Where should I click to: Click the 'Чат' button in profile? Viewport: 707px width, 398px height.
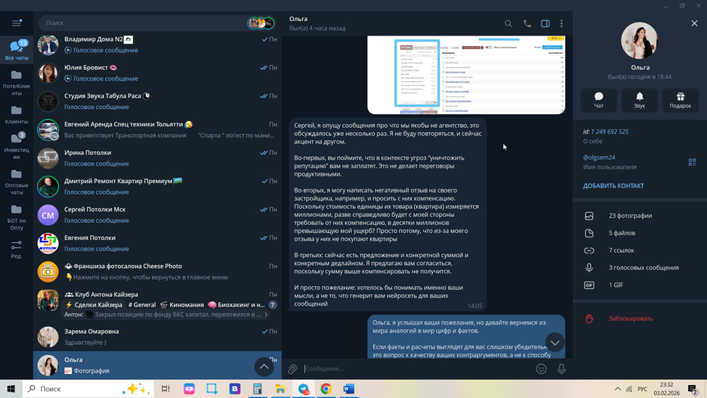click(x=599, y=99)
